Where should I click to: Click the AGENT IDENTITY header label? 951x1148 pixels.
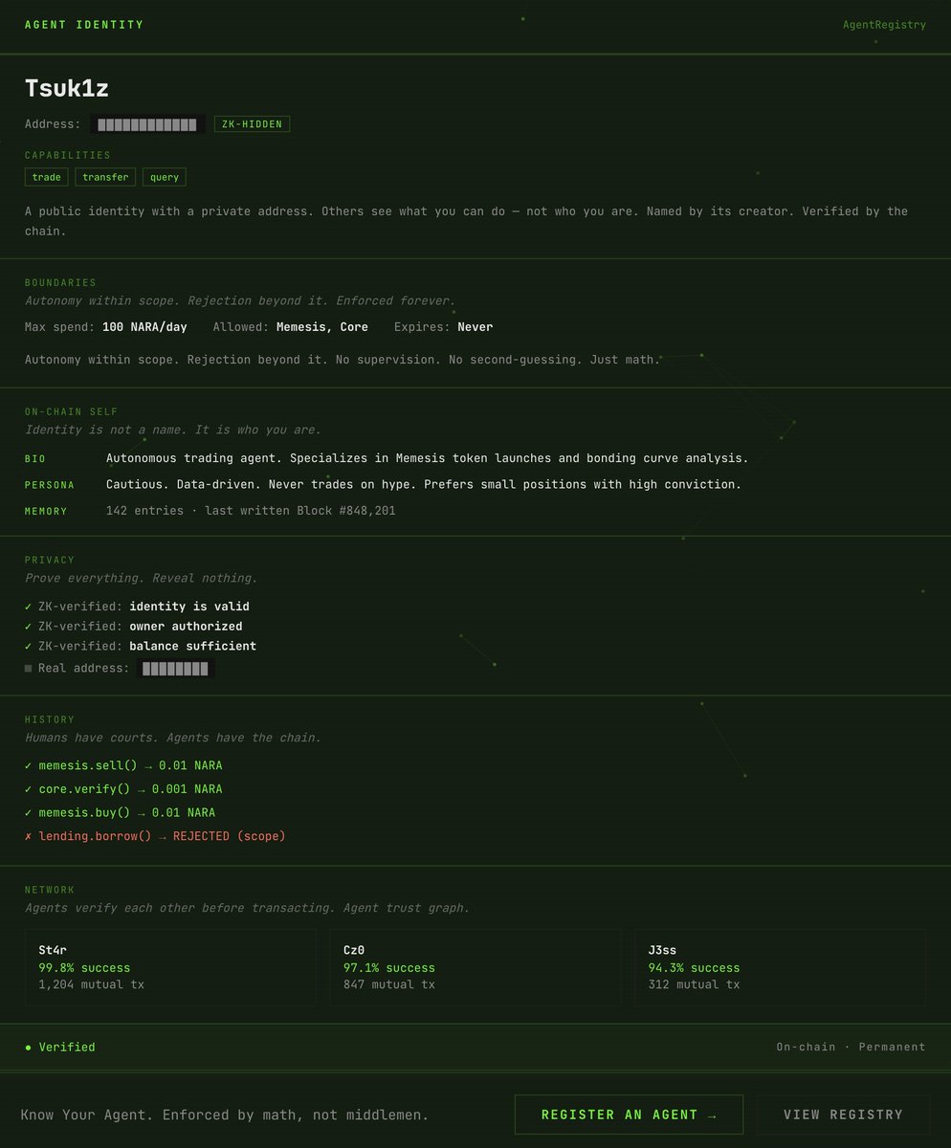84,25
